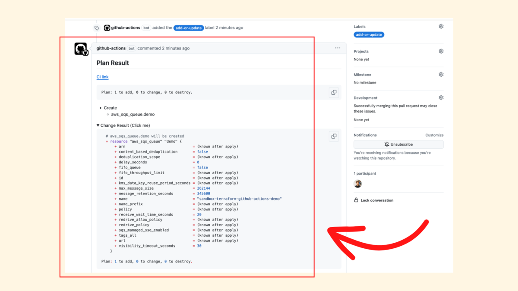Click the message_retention_seconds value 345600

click(x=203, y=194)
